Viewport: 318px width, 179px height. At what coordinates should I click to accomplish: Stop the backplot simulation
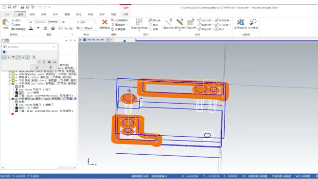pyautogui.click(x=85, y=40)
